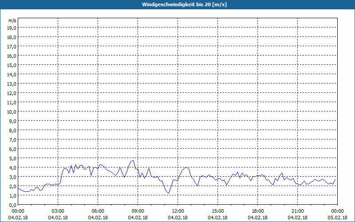
Task: Click the "11,0" axis label
Action: click(x=12, y=103)
